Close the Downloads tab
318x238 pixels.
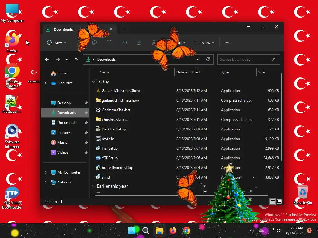(111, 29)
